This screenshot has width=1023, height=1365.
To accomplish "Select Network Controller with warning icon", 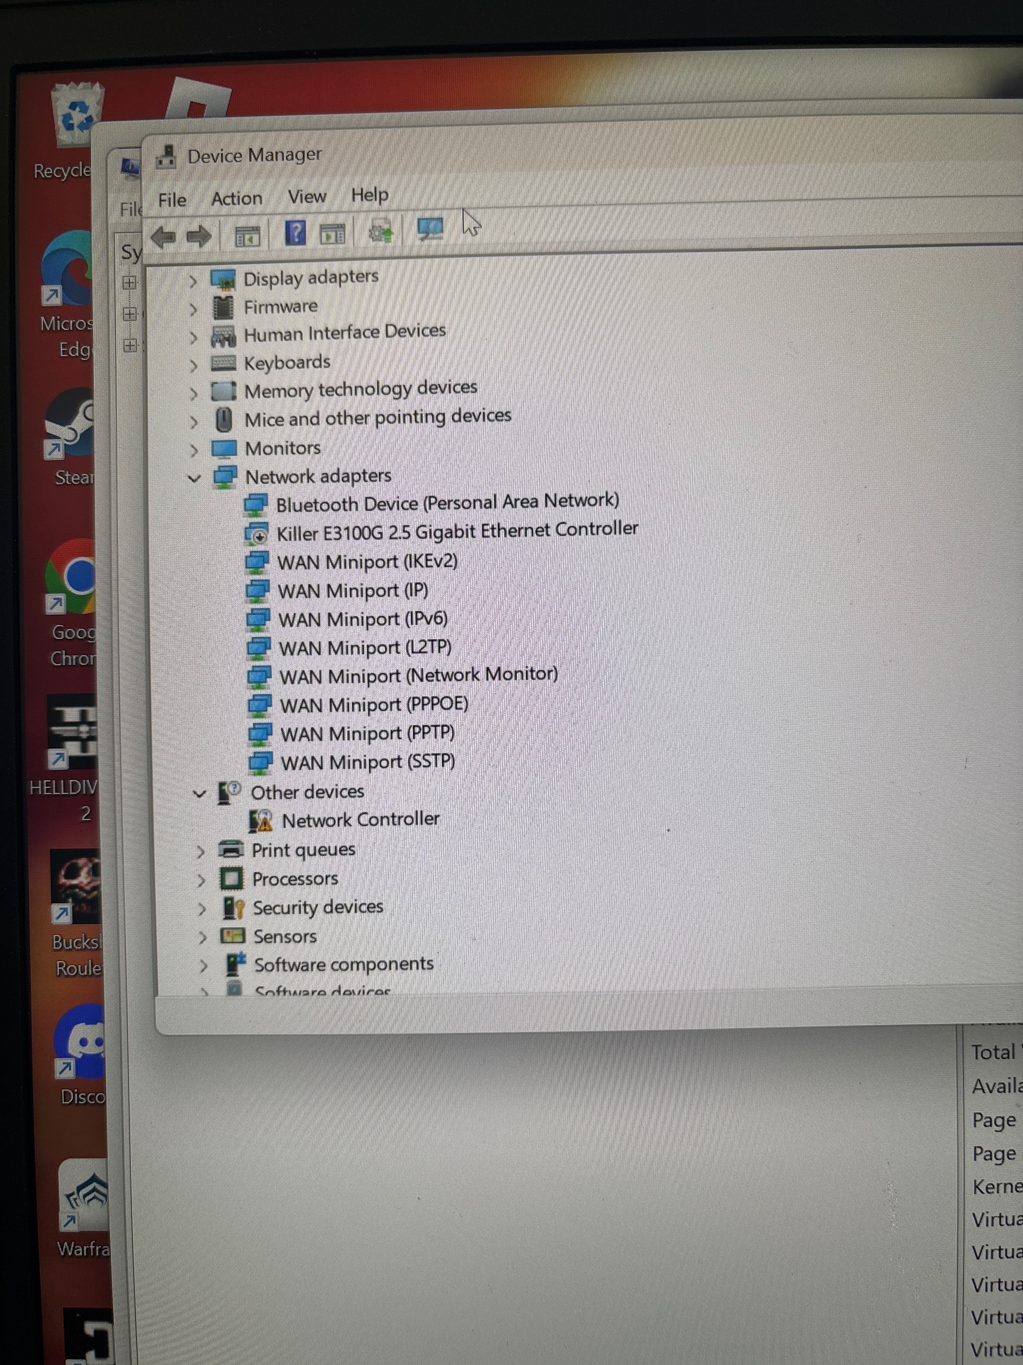I will [360, 820].
